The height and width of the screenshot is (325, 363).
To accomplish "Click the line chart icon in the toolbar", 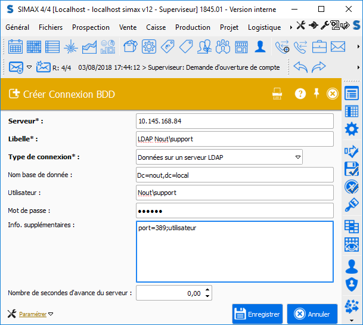I will [89, 47].
